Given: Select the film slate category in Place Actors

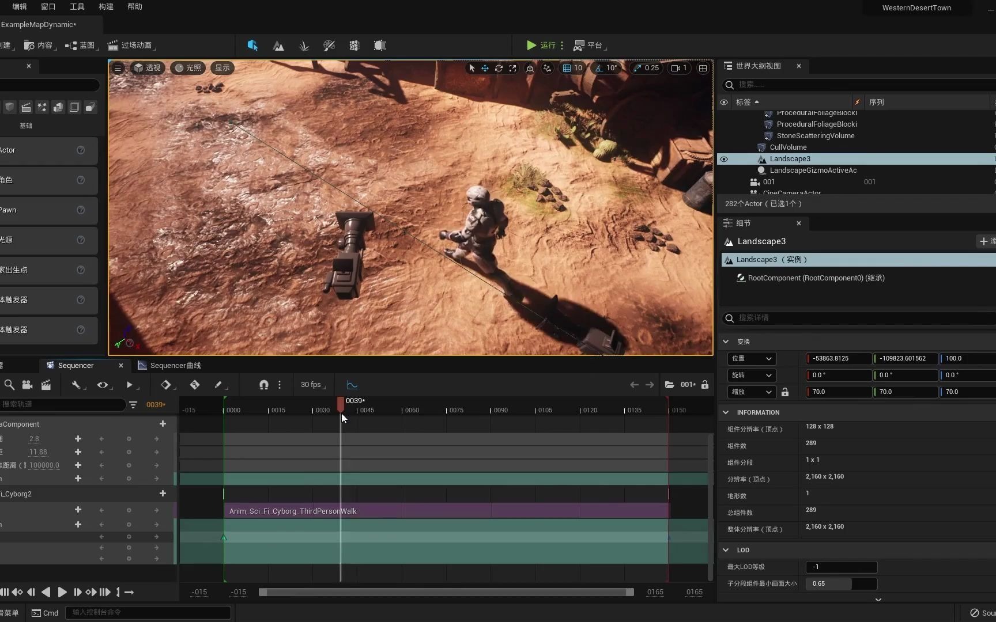Looking at the screenshot, I should (26, 108).
